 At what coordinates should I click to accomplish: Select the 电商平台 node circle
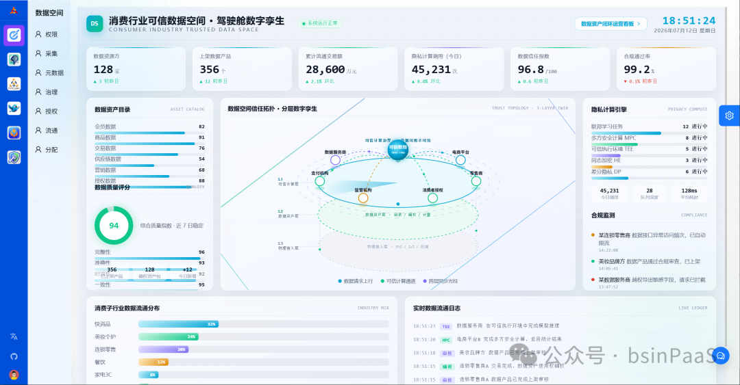[460, 160]
